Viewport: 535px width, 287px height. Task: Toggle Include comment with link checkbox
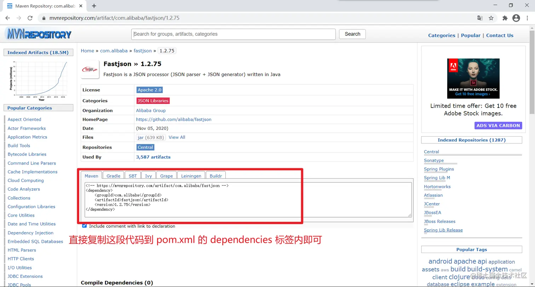84,226
